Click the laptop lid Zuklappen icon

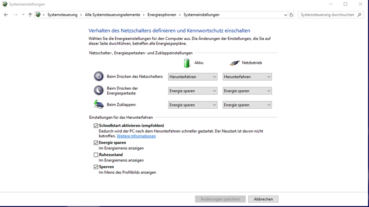(99, 105)
